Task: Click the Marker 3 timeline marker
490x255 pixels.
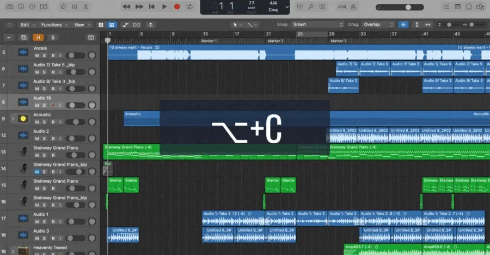Action: [x=339, y=41]
